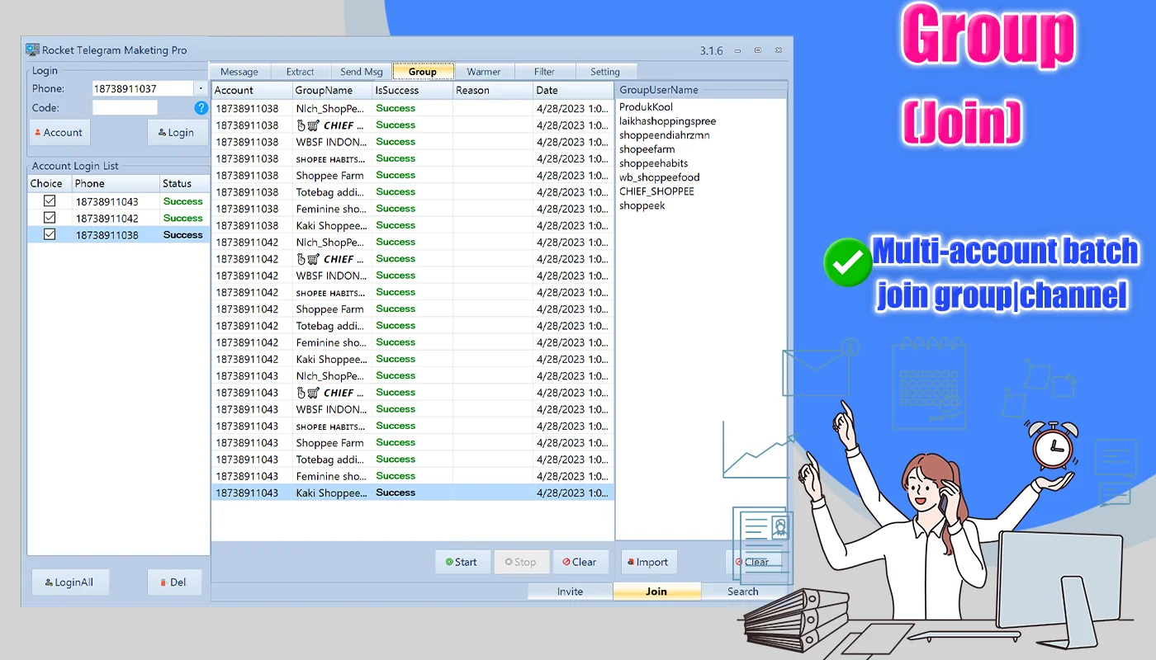Click Phone column header in login list
The width and height of the screenshot is (1156, 660).
tap(116, 183)
